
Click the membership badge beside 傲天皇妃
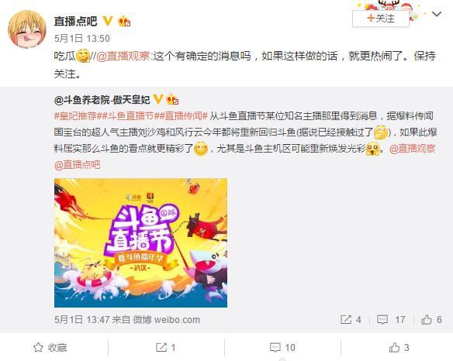point(172,100)
